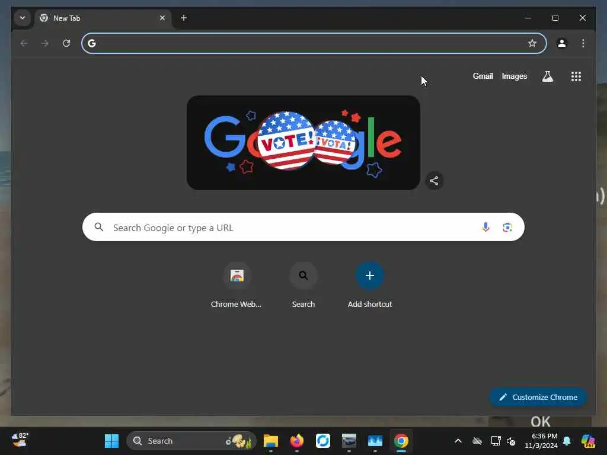
Task: Open File Explorer from taskbar
Action: (x=270, y=441)
